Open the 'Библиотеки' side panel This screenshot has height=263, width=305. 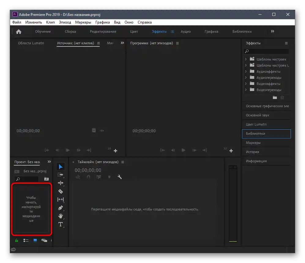(x=266, y=133)
